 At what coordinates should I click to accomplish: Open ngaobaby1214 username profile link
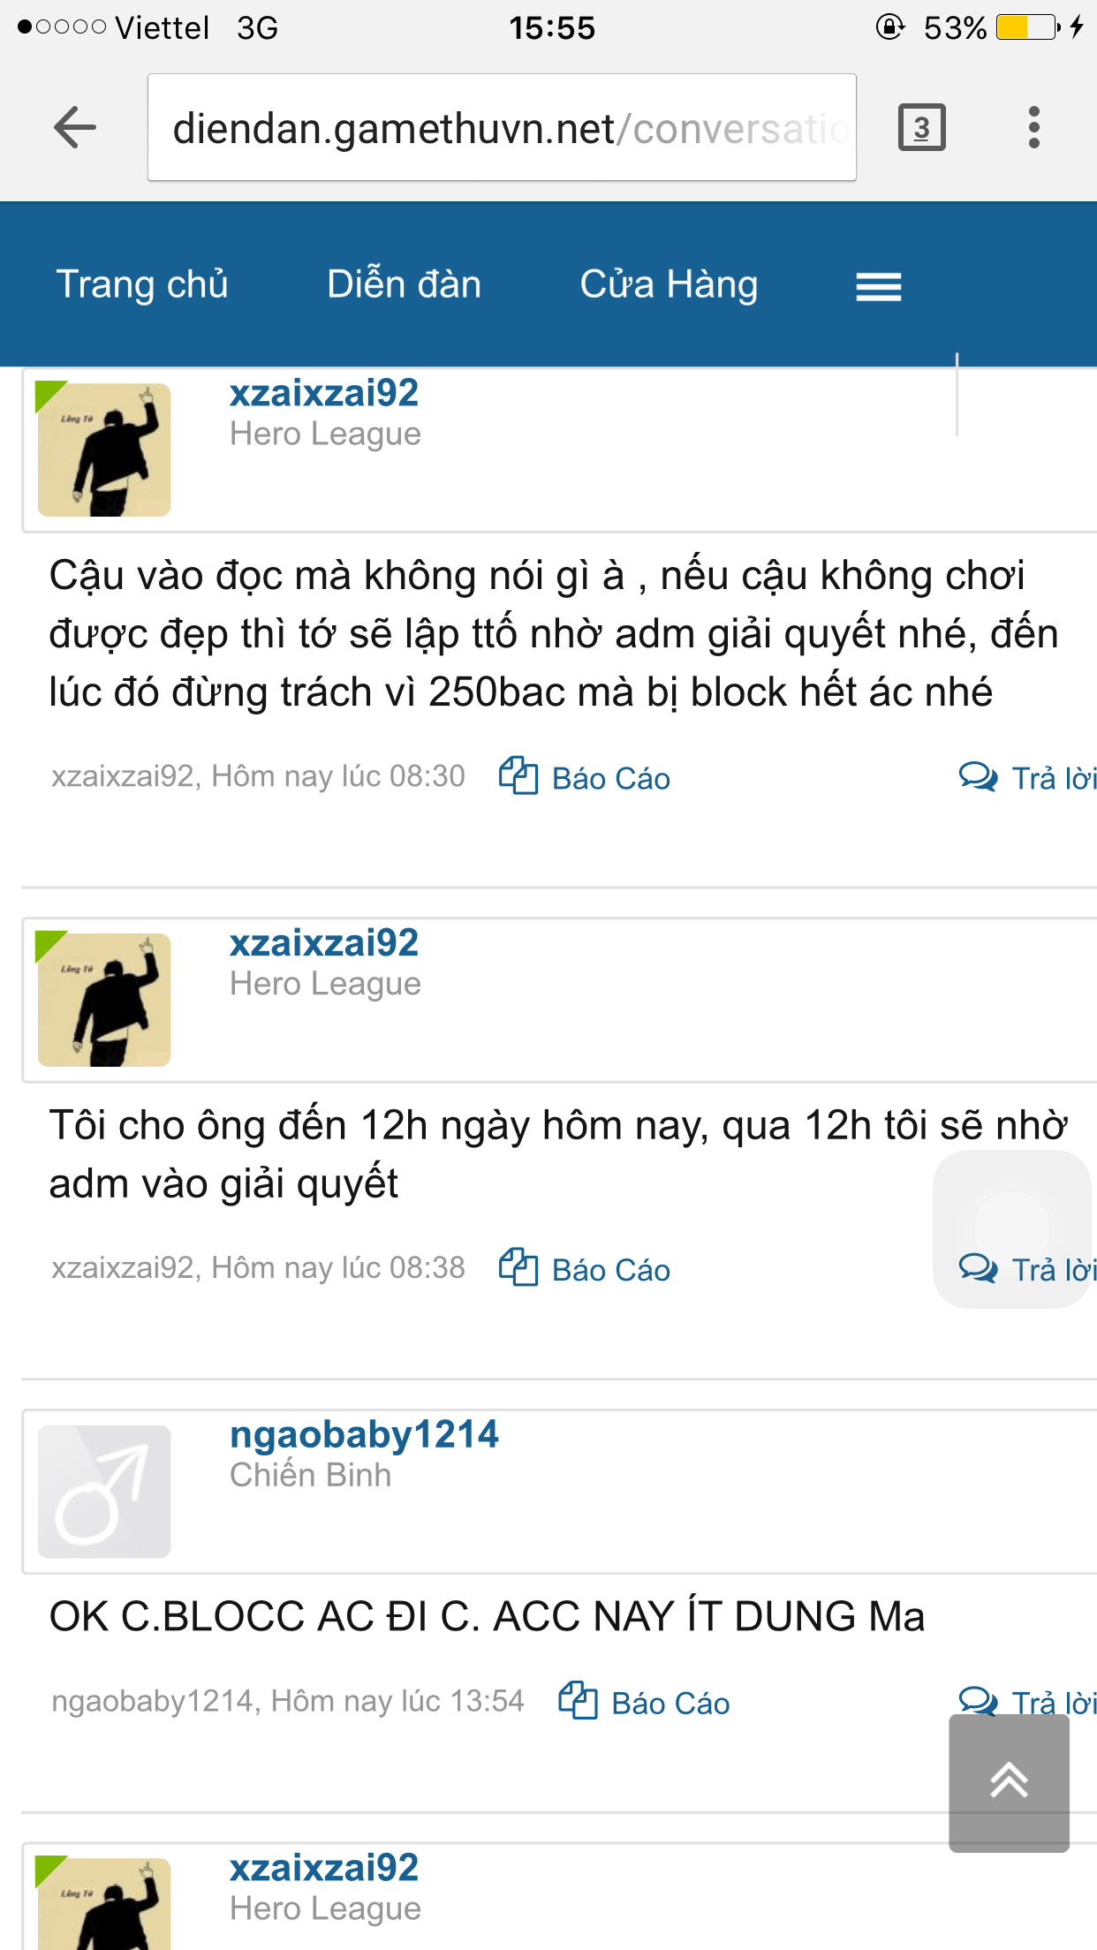click(x=364, y=1434)
